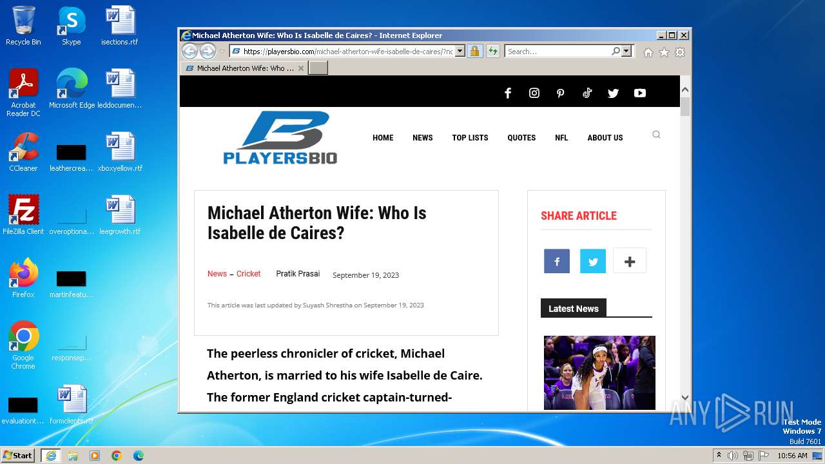Open the QUOTES menu item
Screen dimensions: 825x464
(x=521, y=138)
